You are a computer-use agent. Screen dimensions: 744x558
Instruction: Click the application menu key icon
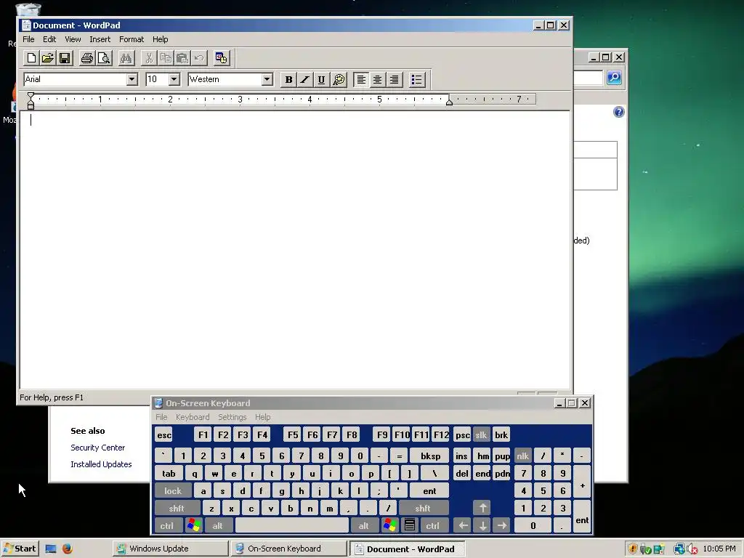(x=410, y=526)
